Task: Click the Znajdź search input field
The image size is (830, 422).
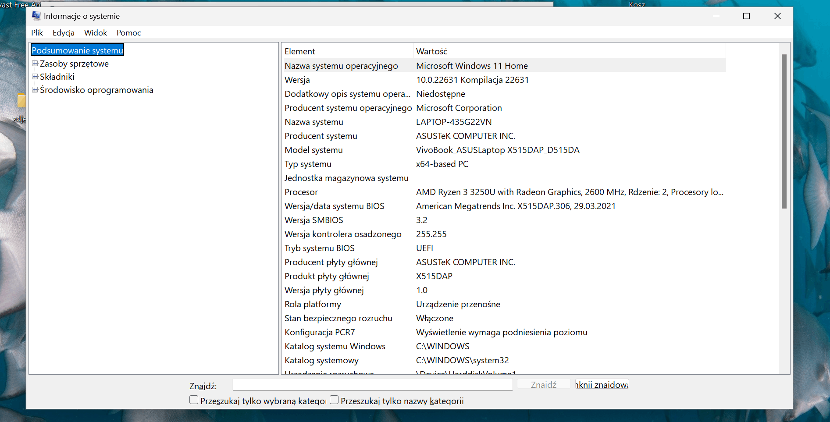Action: click(x=372, y=385)
